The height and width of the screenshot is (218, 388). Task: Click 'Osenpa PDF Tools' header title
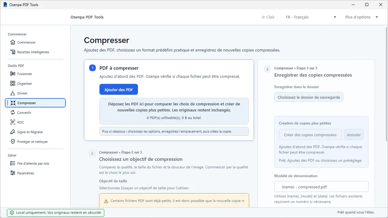87,17
